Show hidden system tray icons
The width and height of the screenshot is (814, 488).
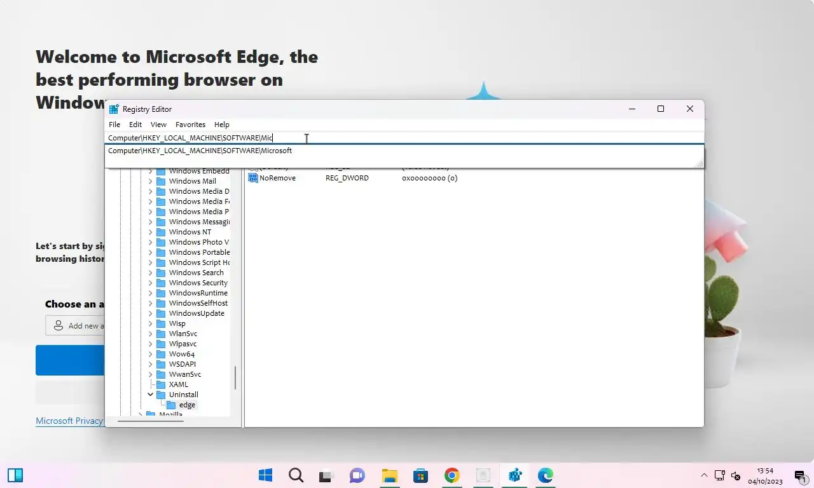[x=704, y=475]
